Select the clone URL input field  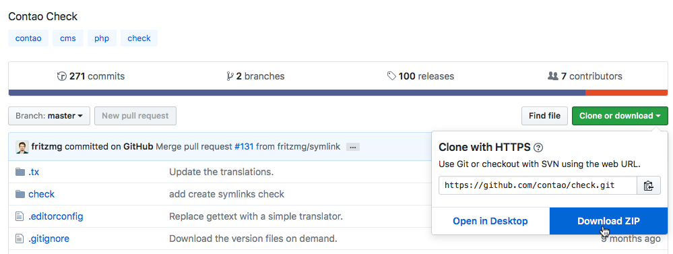pyautogui.click(x=538, y=185)
